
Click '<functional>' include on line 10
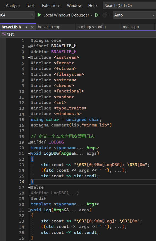69,91
